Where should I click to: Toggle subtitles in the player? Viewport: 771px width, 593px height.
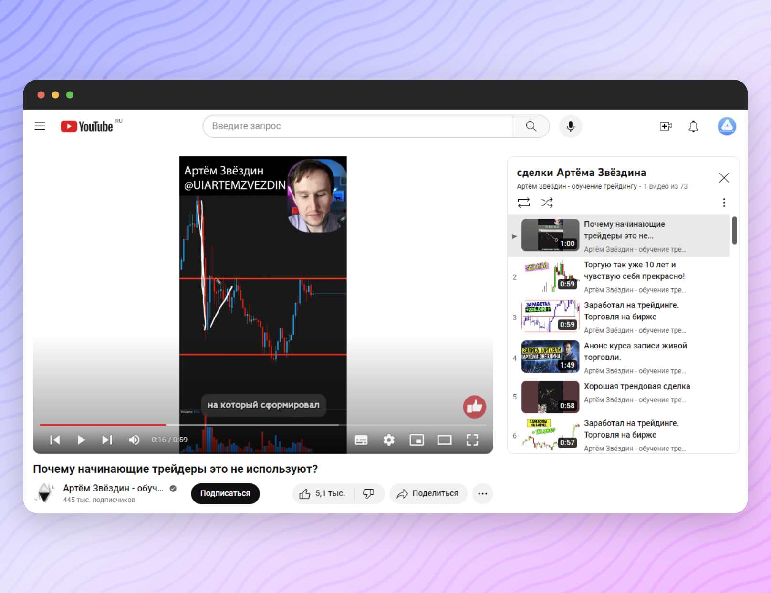pyautogui.click(x=361, y=440)
